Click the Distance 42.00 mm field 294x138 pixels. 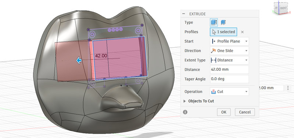point(229,70)
